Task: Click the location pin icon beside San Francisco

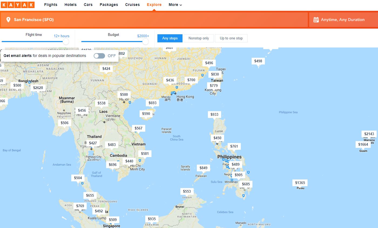Action: 8,20
